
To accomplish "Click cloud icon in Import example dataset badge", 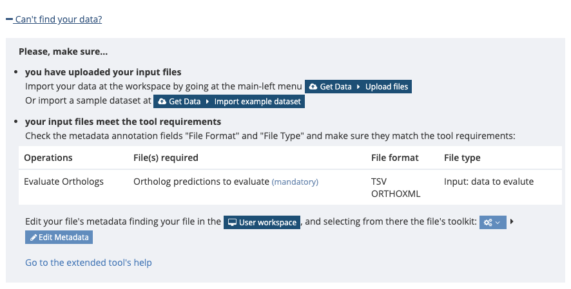I will pos(162,102).
